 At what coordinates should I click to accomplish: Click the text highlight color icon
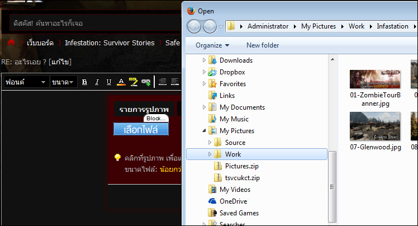pos(133,82)
